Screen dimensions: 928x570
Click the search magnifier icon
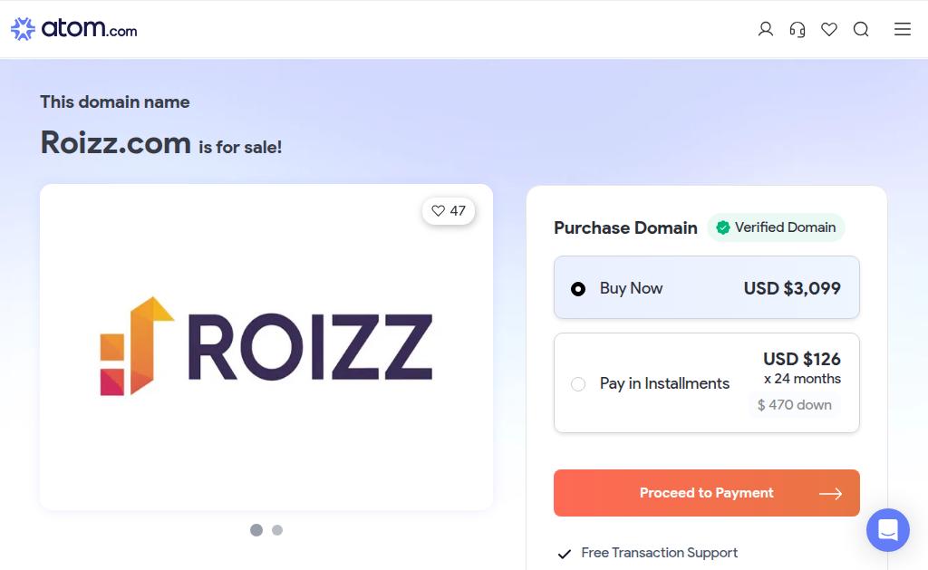click(x=861, y=29)
